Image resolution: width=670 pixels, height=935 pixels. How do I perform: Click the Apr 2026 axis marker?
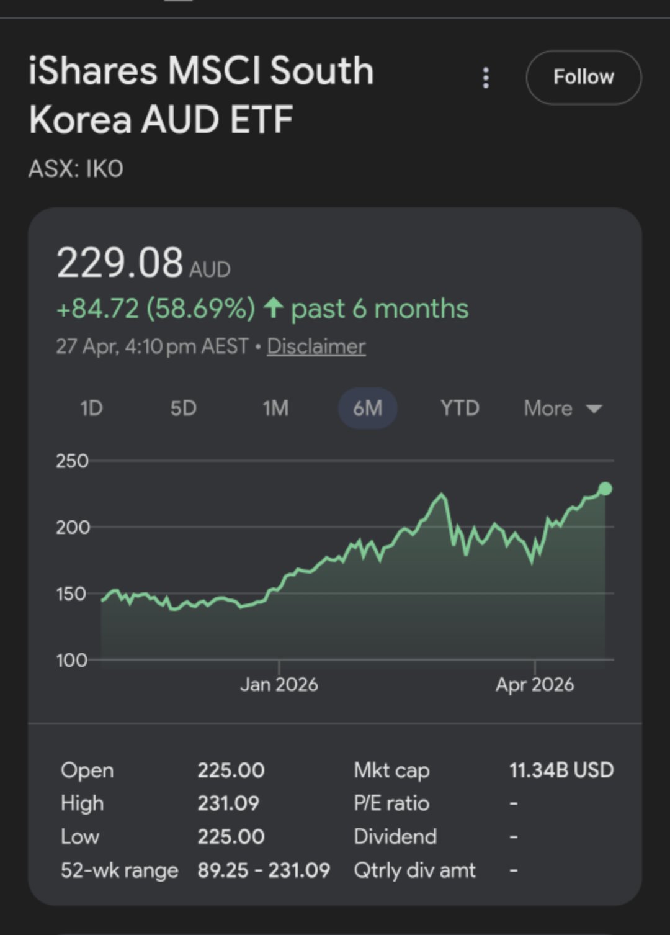[535, 684]
